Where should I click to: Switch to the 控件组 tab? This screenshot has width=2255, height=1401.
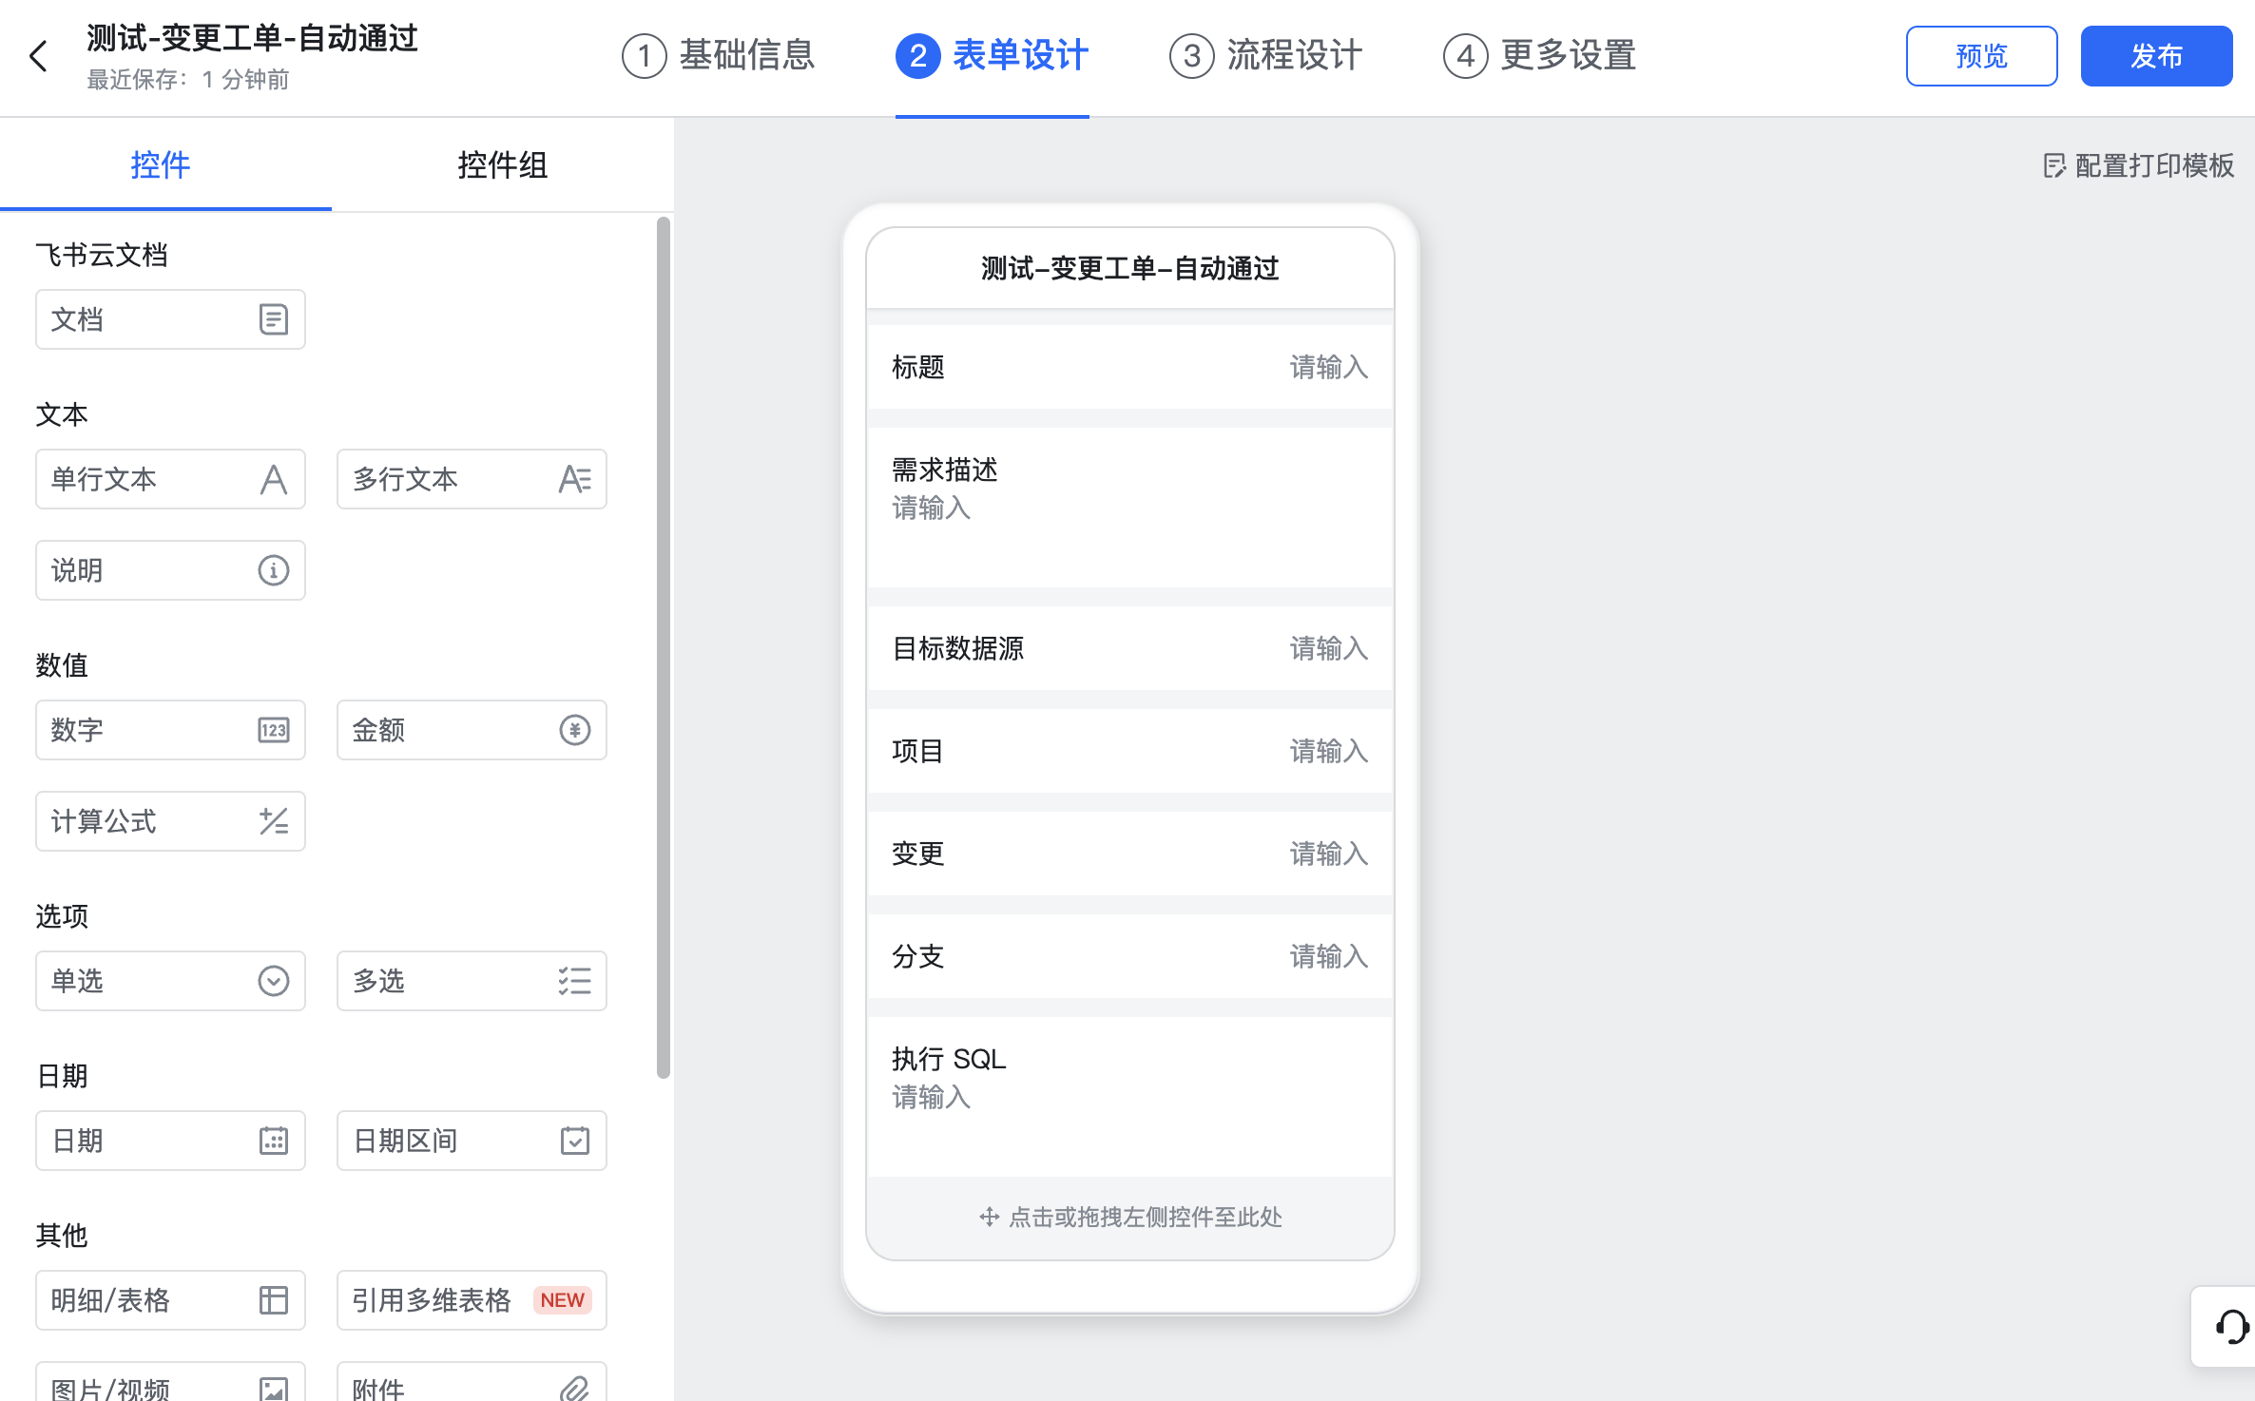502,165
